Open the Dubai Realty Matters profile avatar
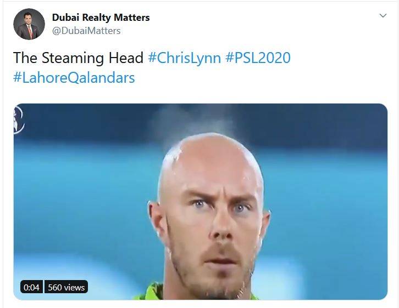The height and width of the screenshot is (308, 399). 29,24
